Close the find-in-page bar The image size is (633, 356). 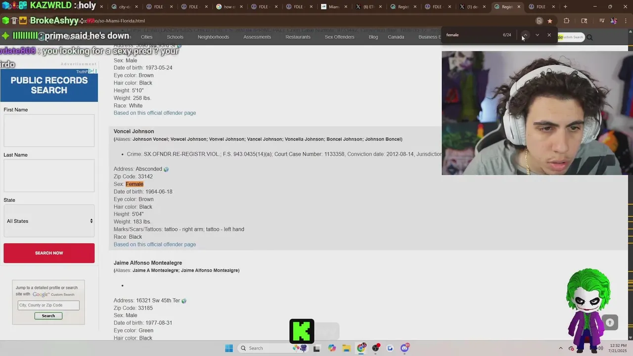549,35
